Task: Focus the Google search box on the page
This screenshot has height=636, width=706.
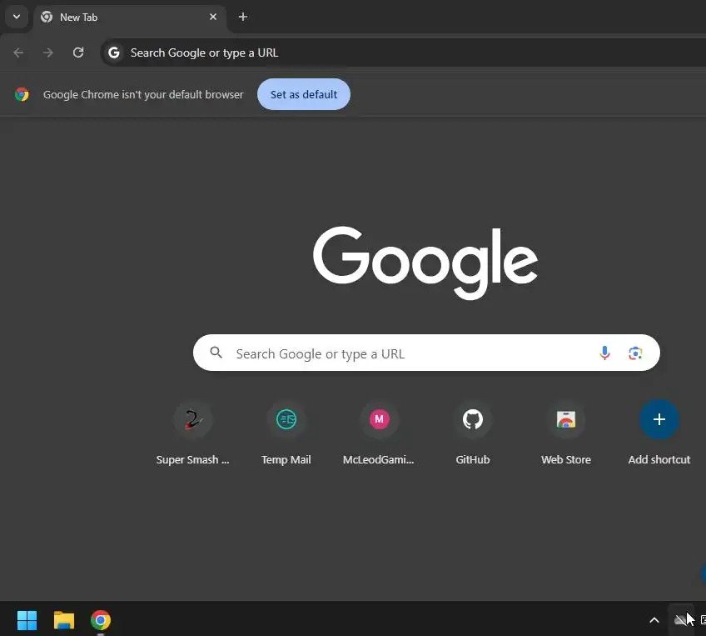Action: pyautogui.click(x=426, y=353)
